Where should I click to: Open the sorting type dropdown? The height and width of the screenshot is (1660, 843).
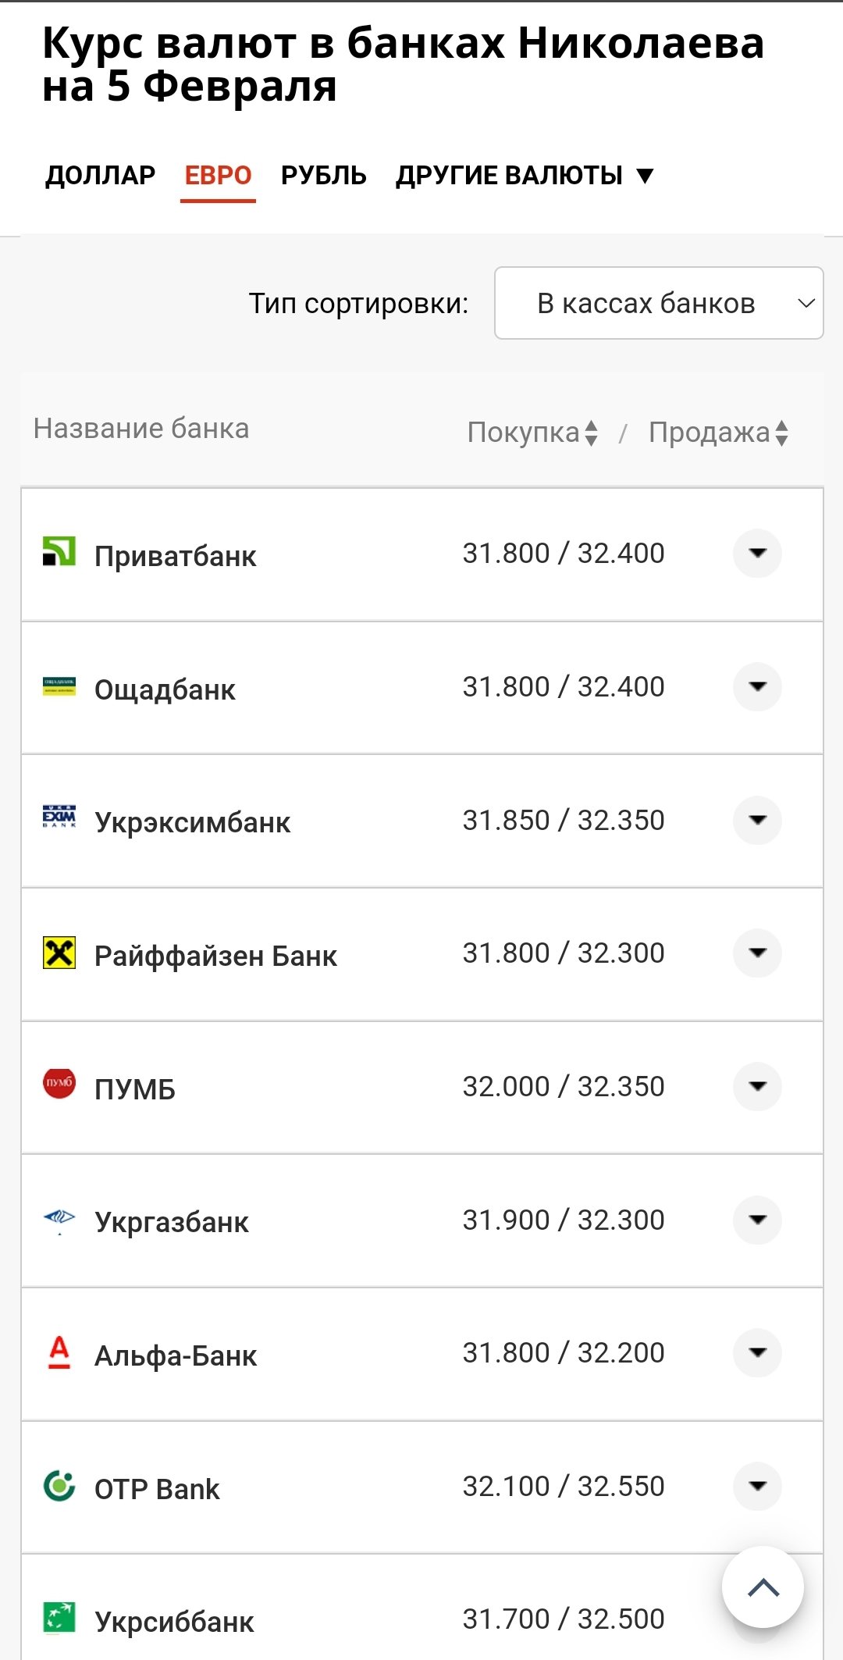pyautogui.click(x=659, y=303)
